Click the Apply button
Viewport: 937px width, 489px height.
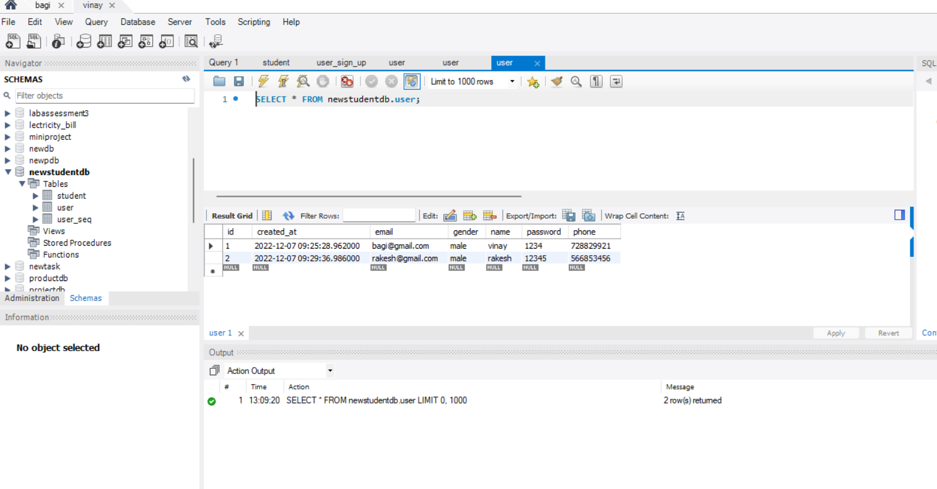point(836,333)
